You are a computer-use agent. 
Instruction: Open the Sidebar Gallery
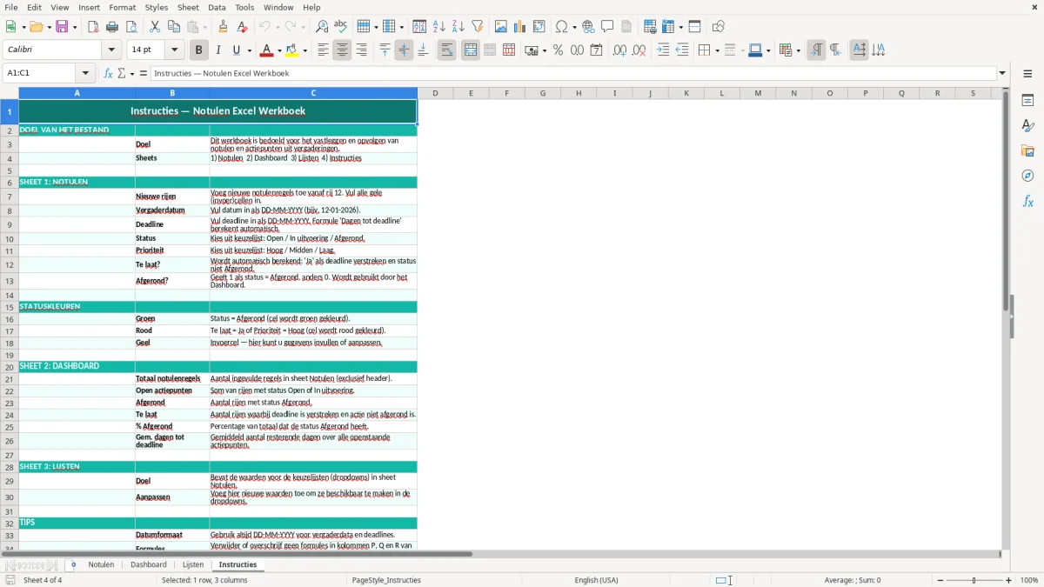pyautogui.click(x=1027, y=150)
